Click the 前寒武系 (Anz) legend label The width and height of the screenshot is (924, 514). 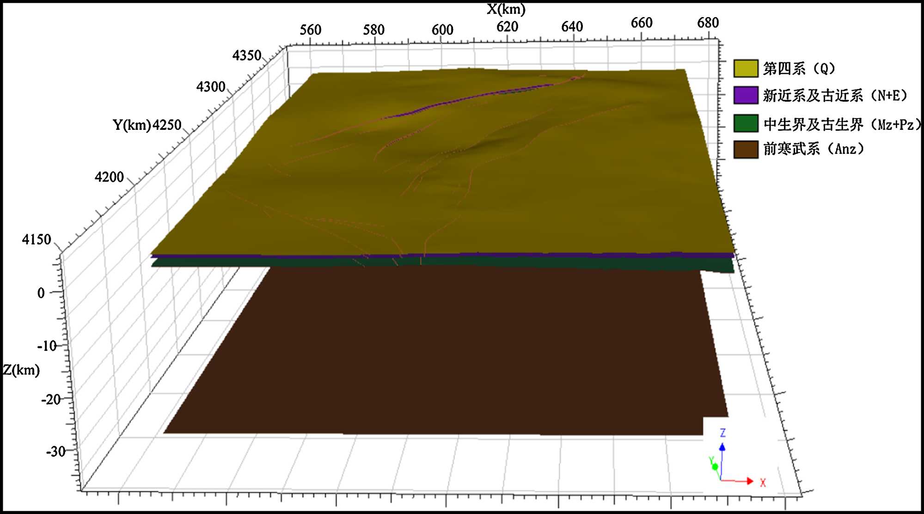pos(813,149)
